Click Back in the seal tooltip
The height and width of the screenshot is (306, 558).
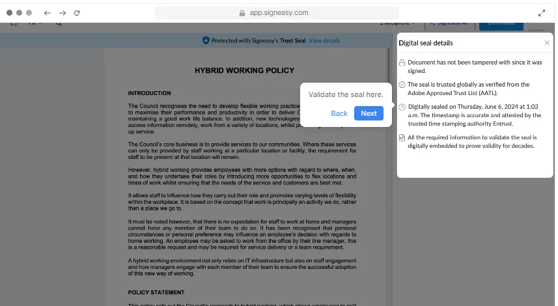point(339,113)
